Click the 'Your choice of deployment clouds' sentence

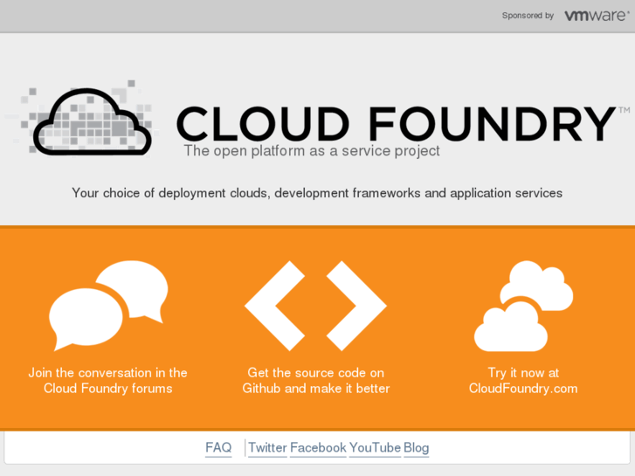(317, 193)
